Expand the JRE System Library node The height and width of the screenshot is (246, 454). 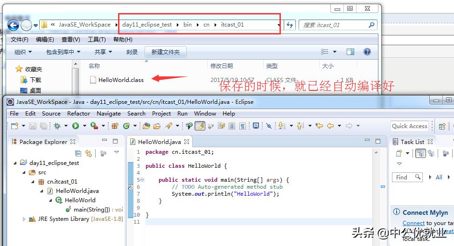point(24,219)
